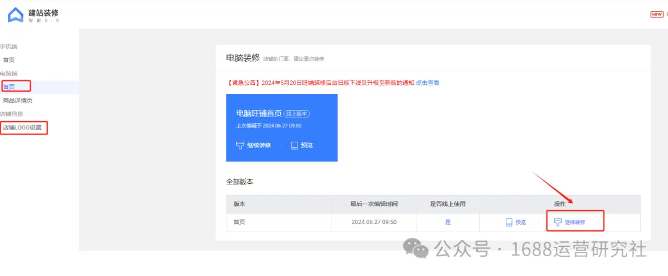Viewport: 668px width, 276px height.
Task: Open 商品详情页 in sidebar
Action: 18,100
